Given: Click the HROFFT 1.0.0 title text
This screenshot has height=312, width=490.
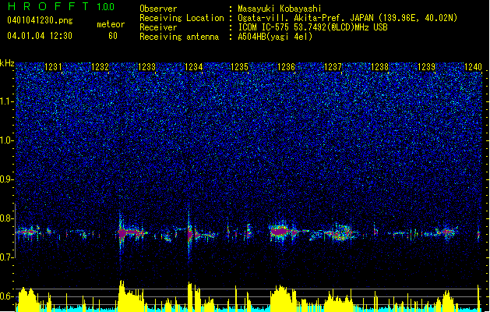Looking at the screenshot, I should click(62, 6).
